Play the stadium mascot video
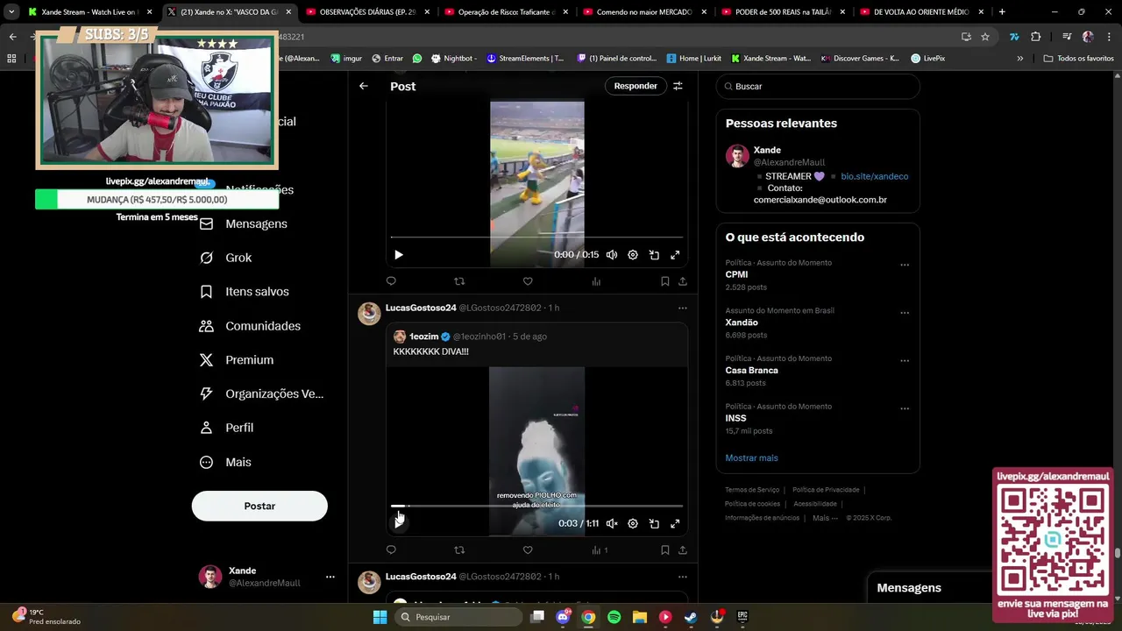 pos(399,255)
